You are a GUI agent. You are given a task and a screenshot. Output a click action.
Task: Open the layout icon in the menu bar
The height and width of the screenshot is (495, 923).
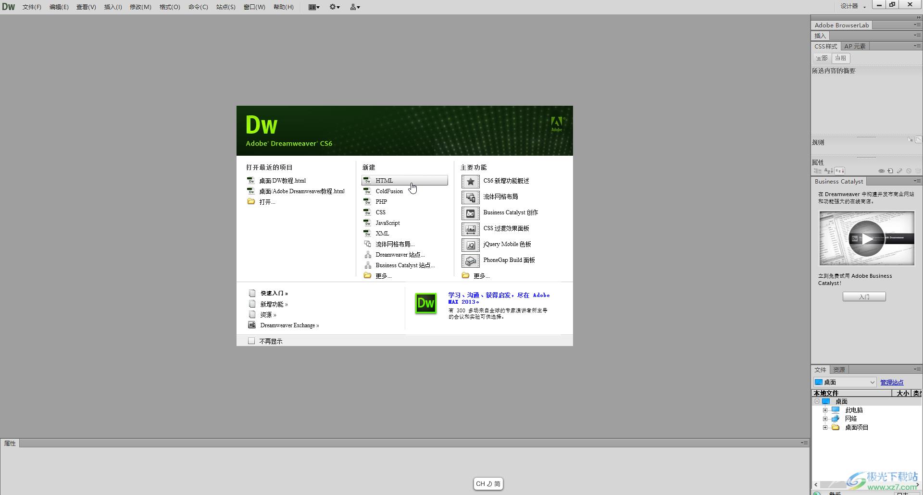[314, 7]
